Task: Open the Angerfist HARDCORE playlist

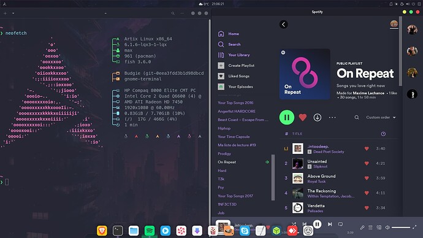Action: pyautogui.click(x=237, y=111)
